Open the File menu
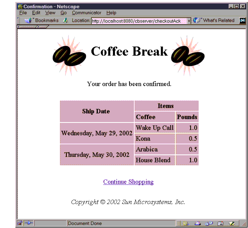The image size is (248, 228). 23,13
